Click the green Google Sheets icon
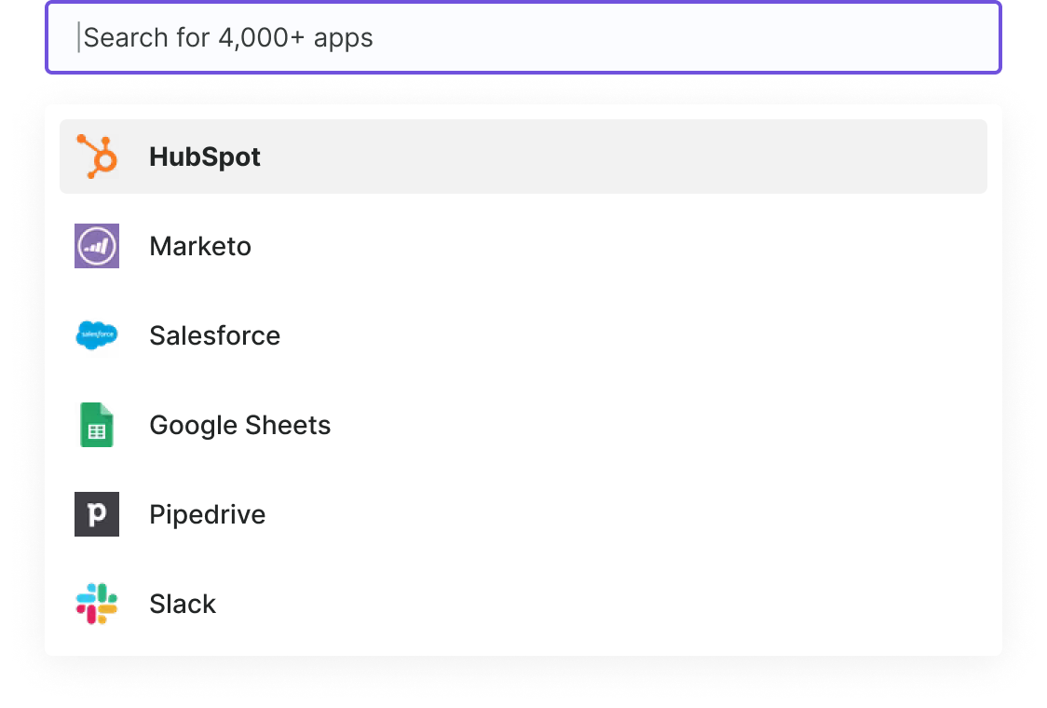This screenshot has height=708, width=1047. pos(97,425)
